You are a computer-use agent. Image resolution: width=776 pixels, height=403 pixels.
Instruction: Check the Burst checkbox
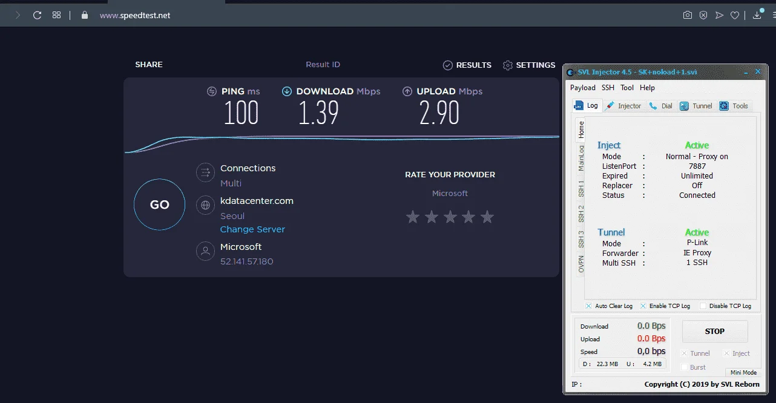pyautogui.click(x=685, y=367)
